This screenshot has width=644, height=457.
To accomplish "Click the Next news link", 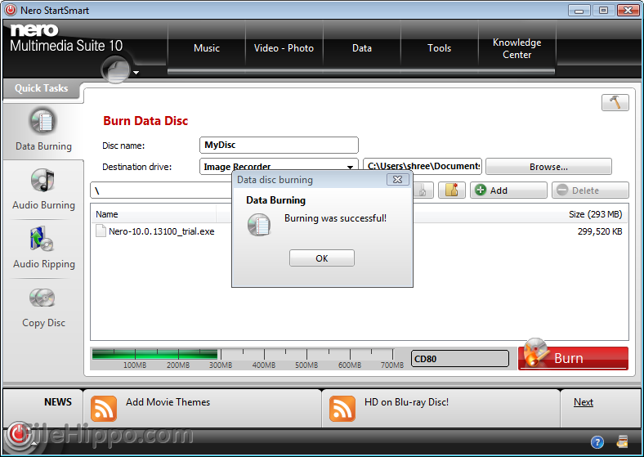I will (584, 402).
